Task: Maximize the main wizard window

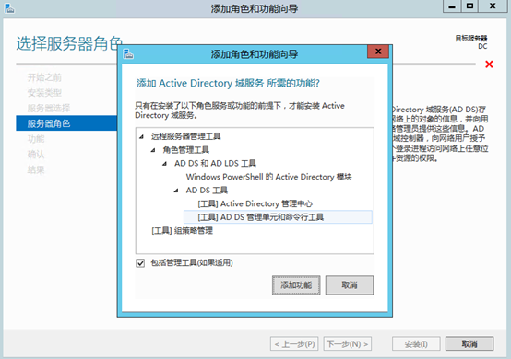Action: [x=469, y=6]
